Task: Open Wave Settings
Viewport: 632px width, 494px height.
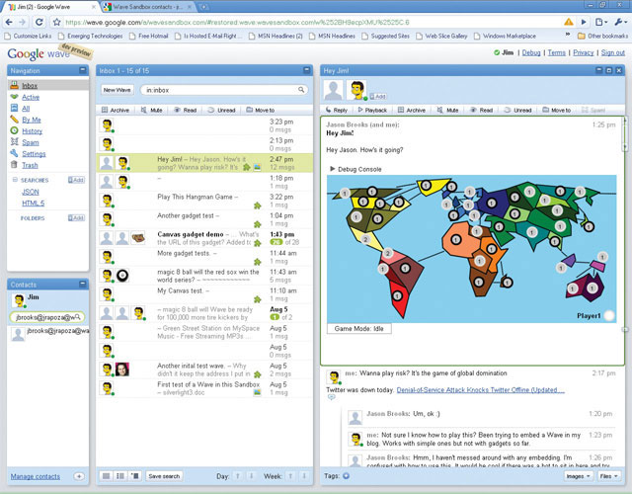Action: click(x=34, y=154)
